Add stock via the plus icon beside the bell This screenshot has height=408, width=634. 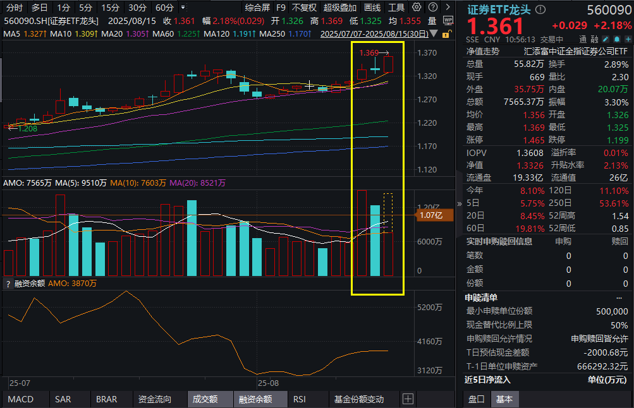(628, 39)
